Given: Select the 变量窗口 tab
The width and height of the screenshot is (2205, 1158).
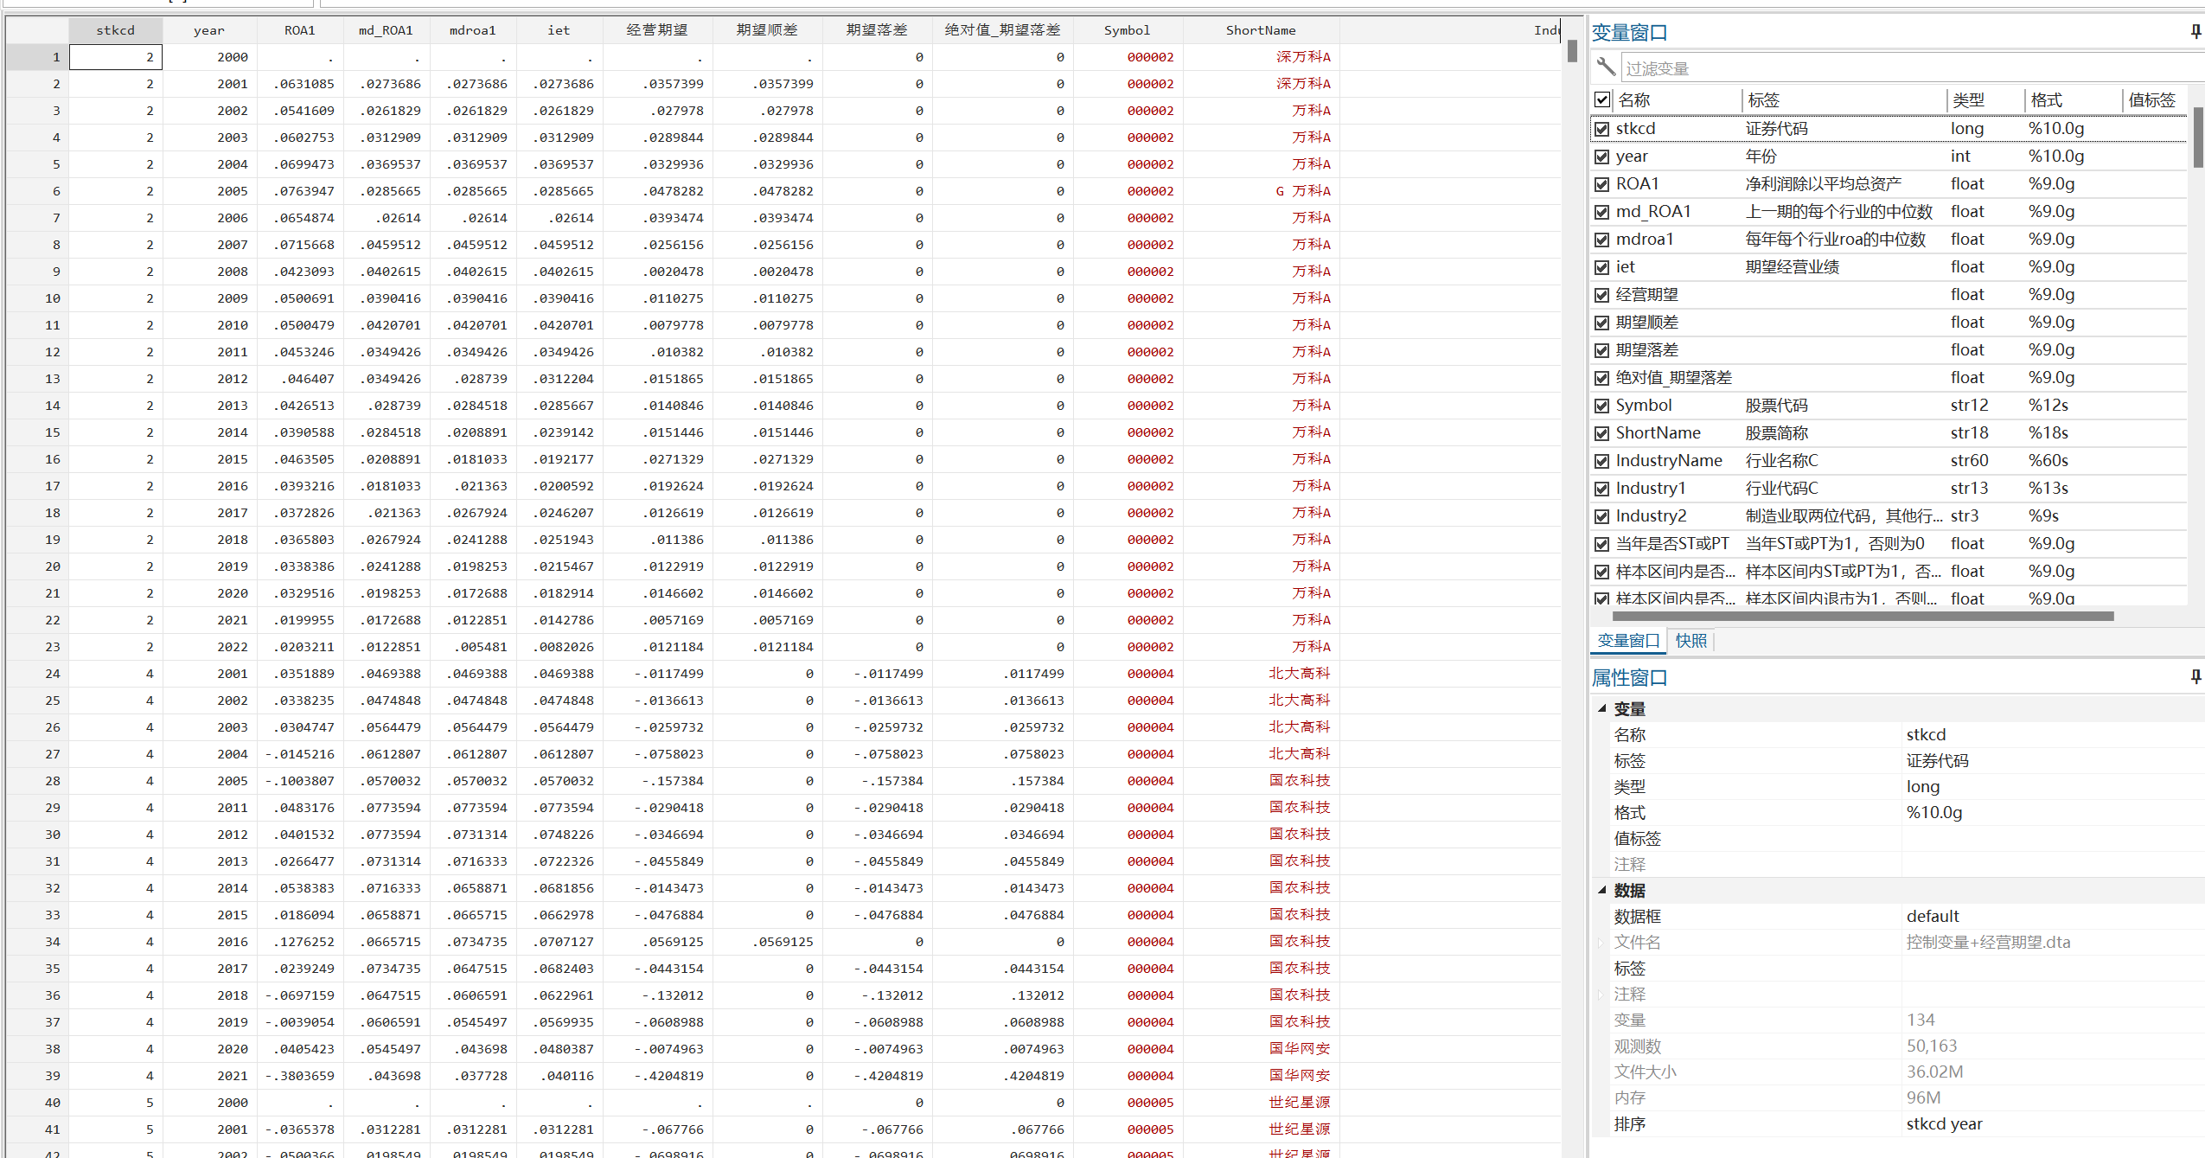Looking at the screenshot, I should (1628, 641).
